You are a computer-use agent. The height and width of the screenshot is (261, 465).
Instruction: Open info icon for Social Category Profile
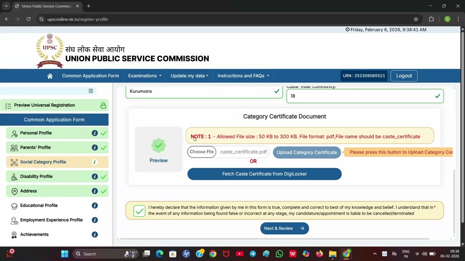pos(95,162)
